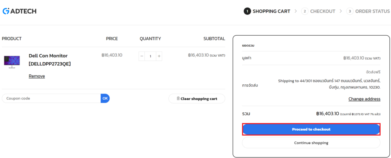Viewport: 391px width, 158px height.
Task: Click the arrow between Checkout and Order Status
Action: click(341, 11)
